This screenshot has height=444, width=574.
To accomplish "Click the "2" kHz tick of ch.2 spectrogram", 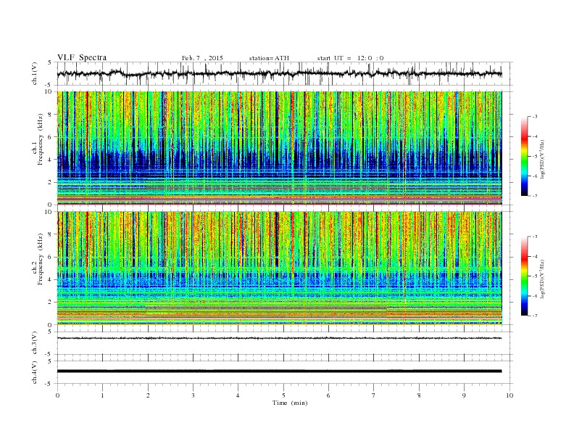I will click(x=50, y=303).
